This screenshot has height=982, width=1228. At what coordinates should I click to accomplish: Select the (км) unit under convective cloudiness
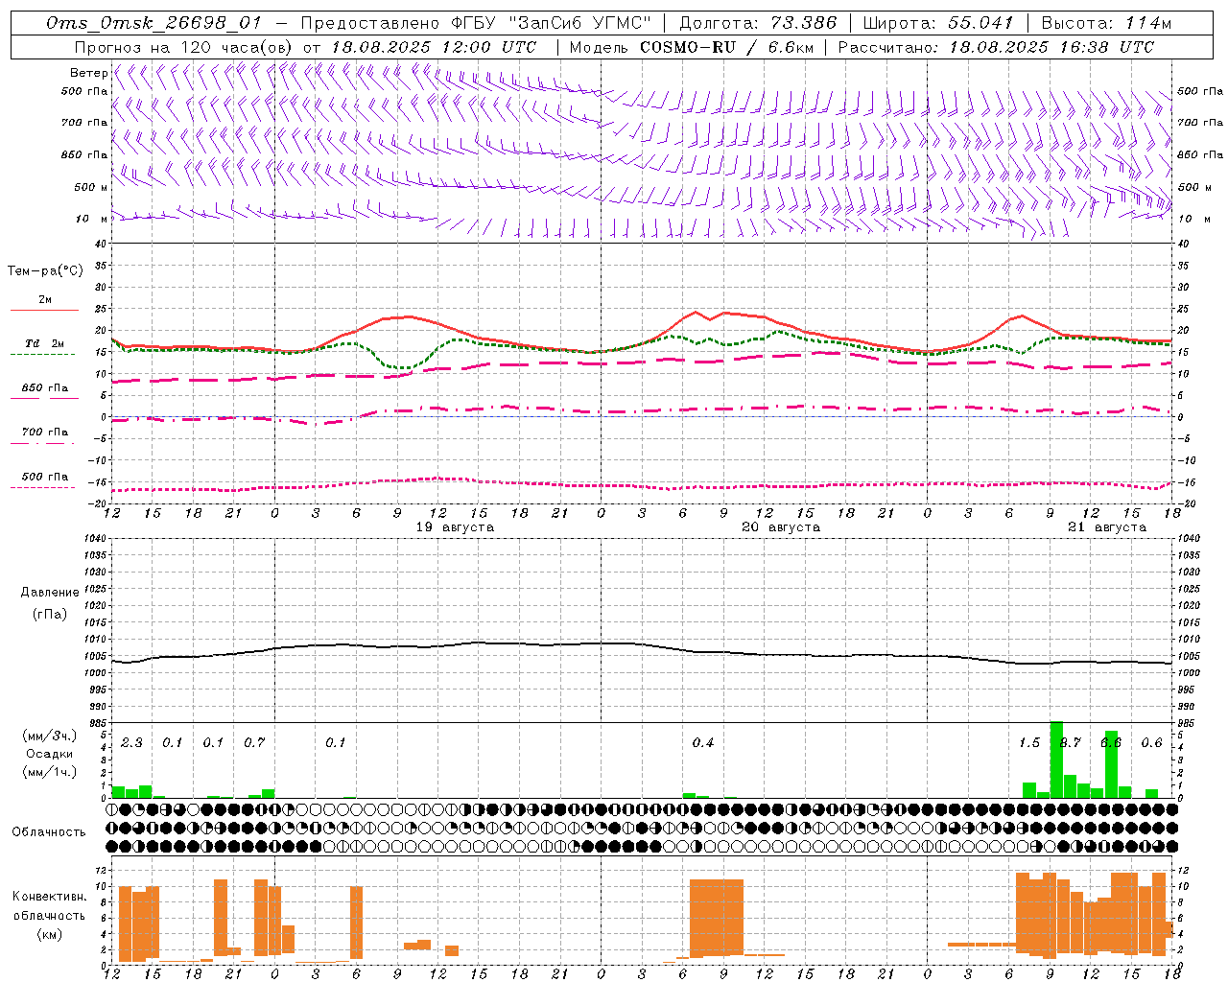[50, 934]
